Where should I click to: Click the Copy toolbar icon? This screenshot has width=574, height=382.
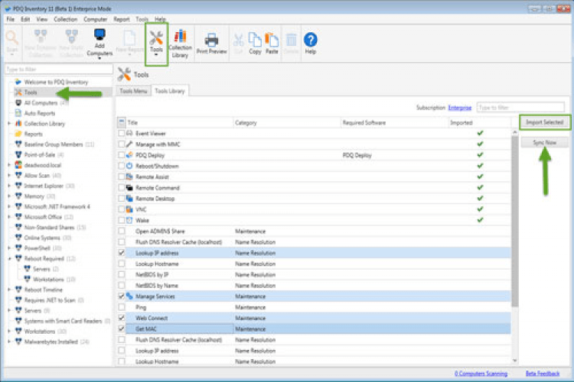pyautogui.click(x=255, y=40)
